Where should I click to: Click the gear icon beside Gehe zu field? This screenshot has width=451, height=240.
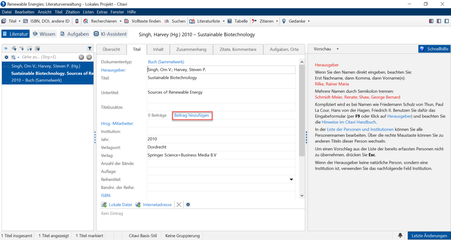tap(6, 57)
